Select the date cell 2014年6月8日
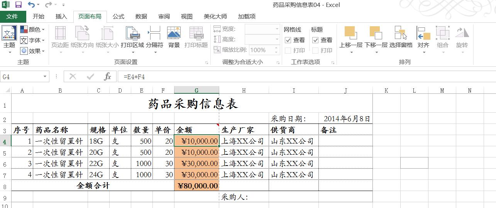This screenshot has height=208, width=496. click(x=345, y=118)
